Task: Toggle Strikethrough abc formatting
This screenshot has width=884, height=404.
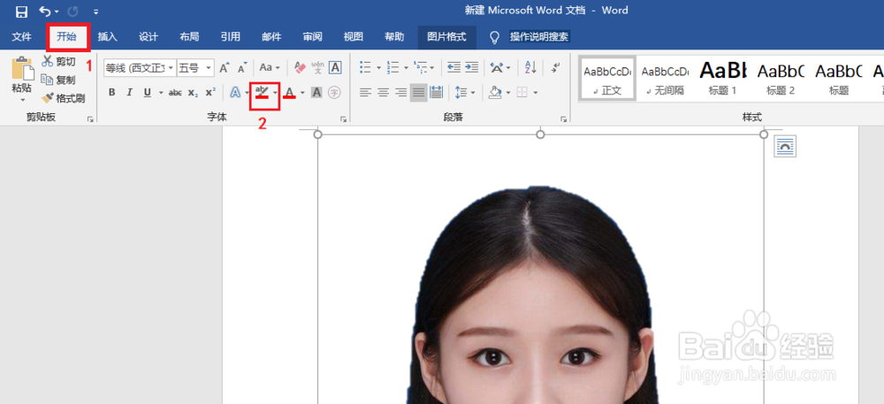Action: [x=175, y=93]
